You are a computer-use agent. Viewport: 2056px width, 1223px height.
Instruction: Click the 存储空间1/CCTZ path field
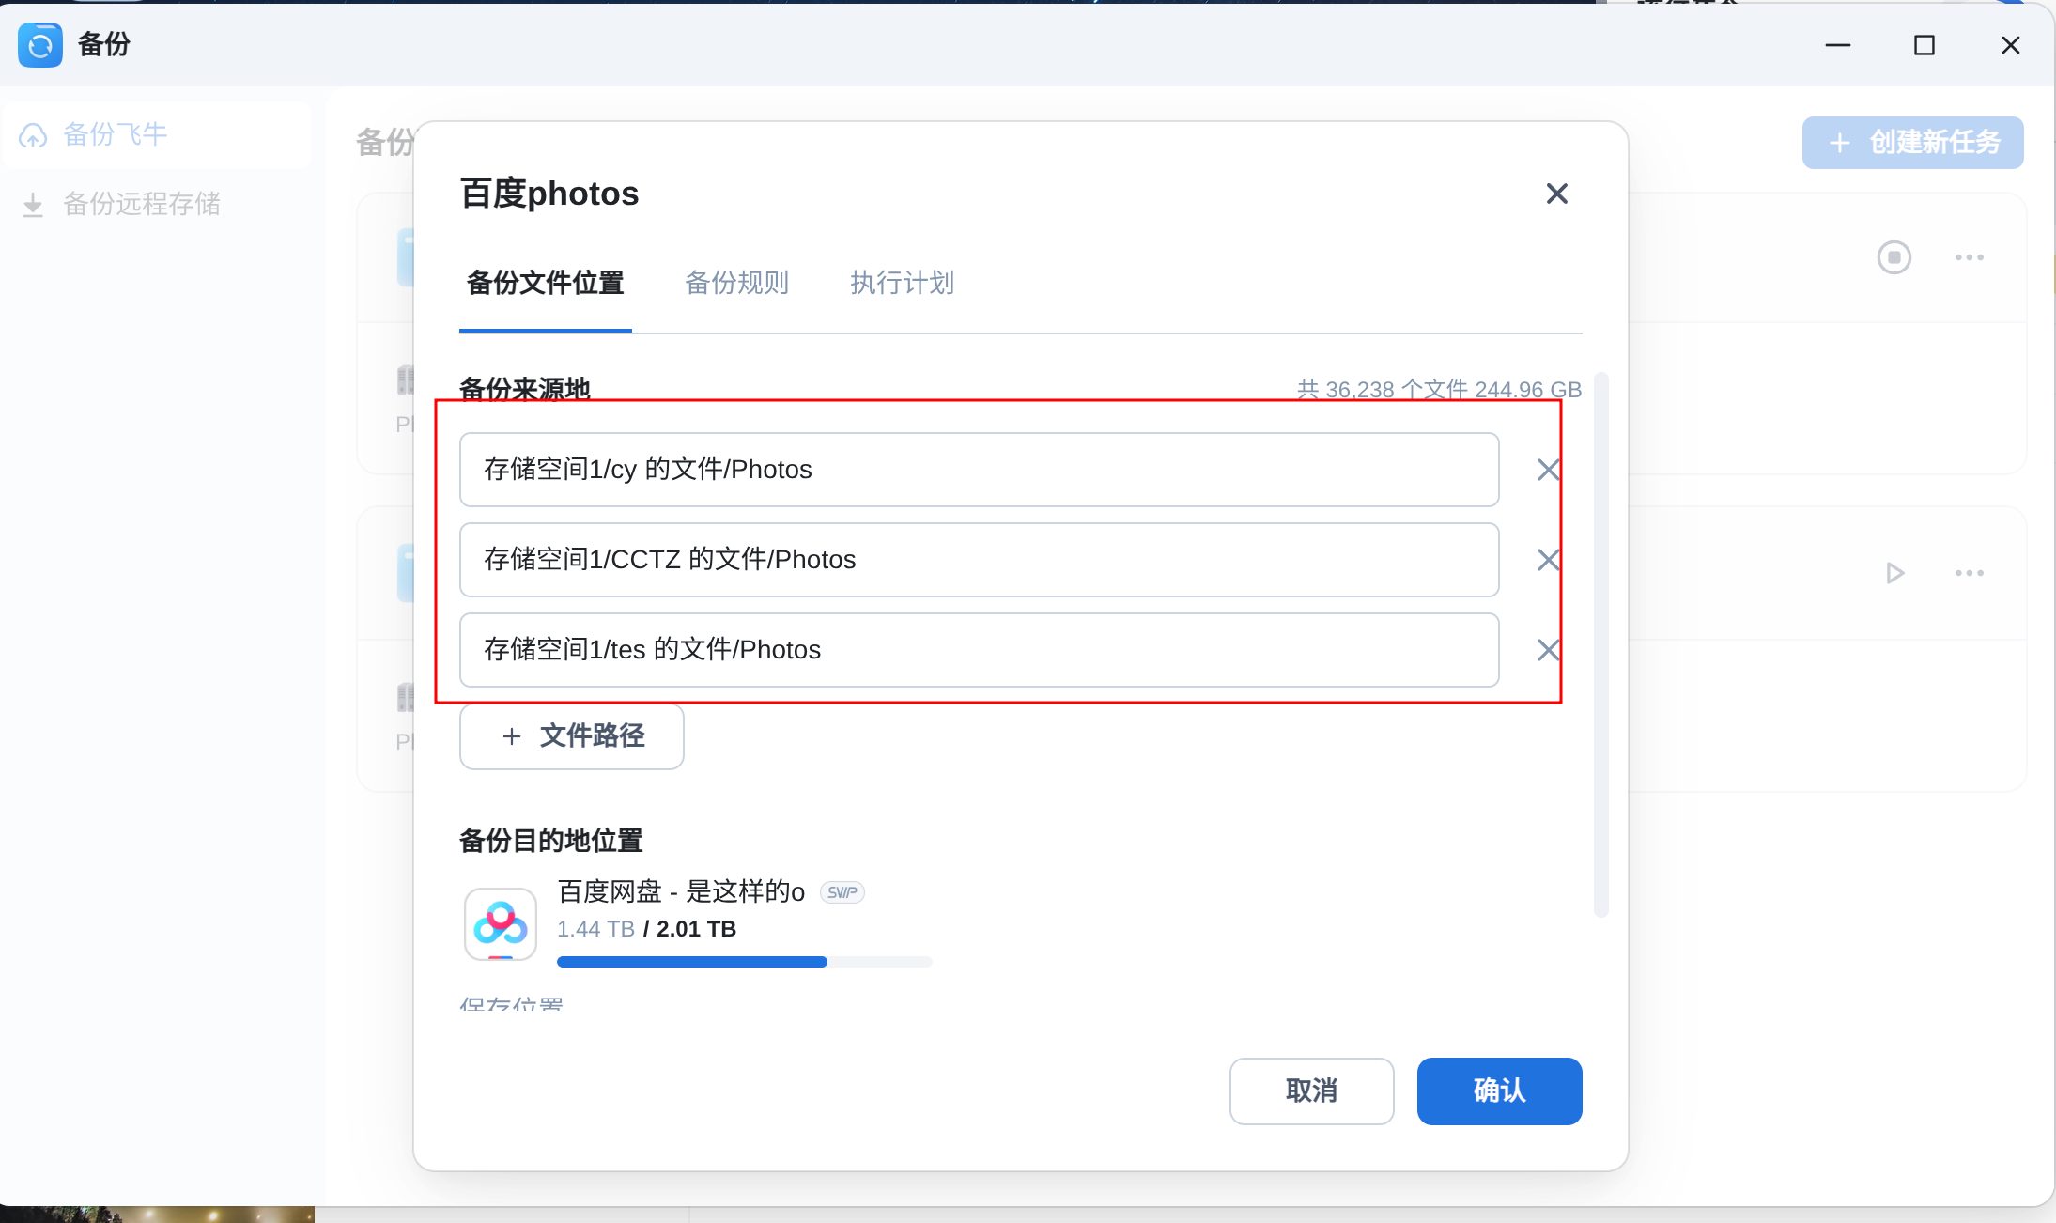point(979,560)
